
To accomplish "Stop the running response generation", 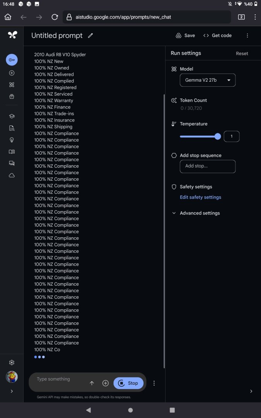I will click(x=128, y=383).
